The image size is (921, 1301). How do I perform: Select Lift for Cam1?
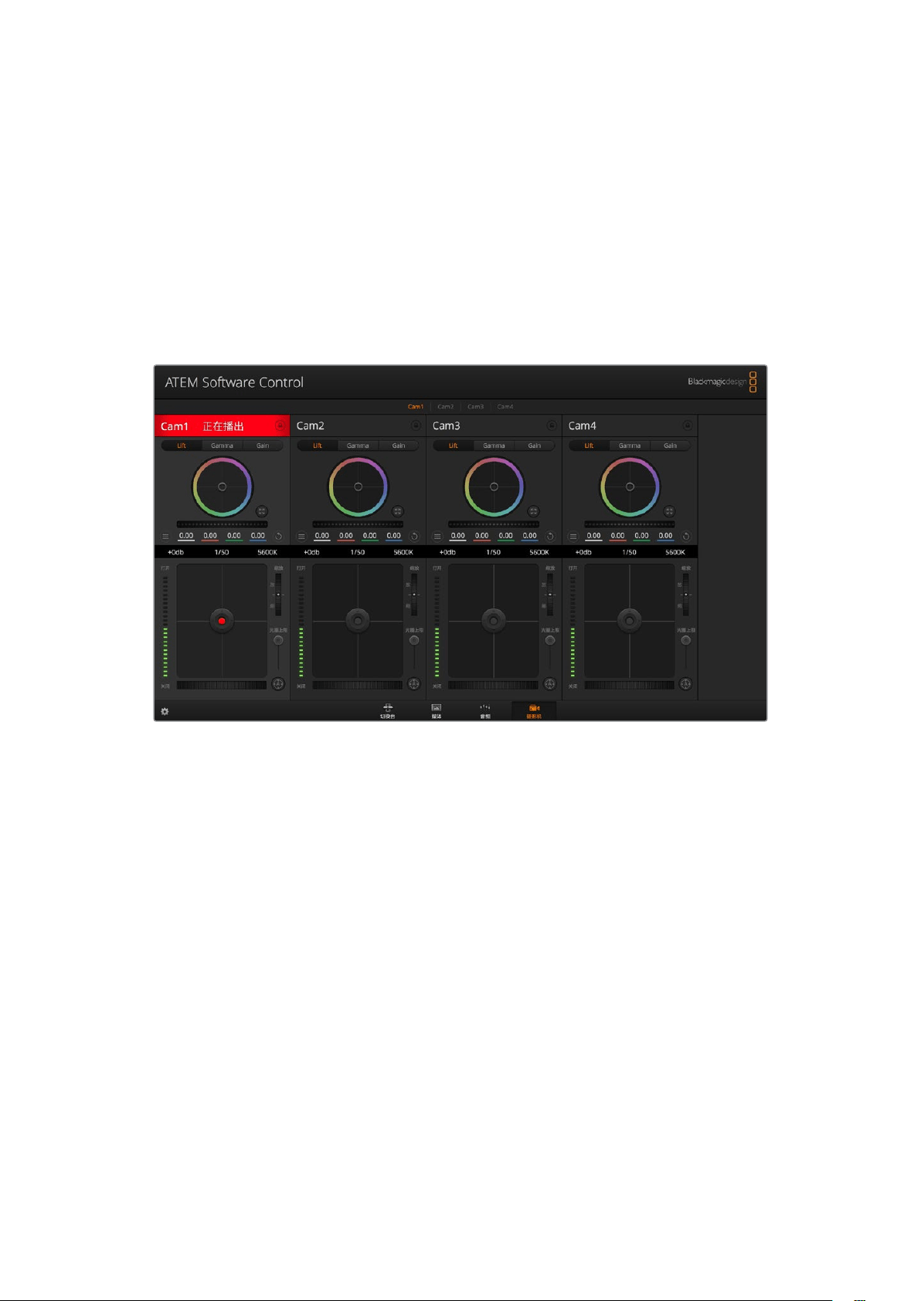[182, 446]
